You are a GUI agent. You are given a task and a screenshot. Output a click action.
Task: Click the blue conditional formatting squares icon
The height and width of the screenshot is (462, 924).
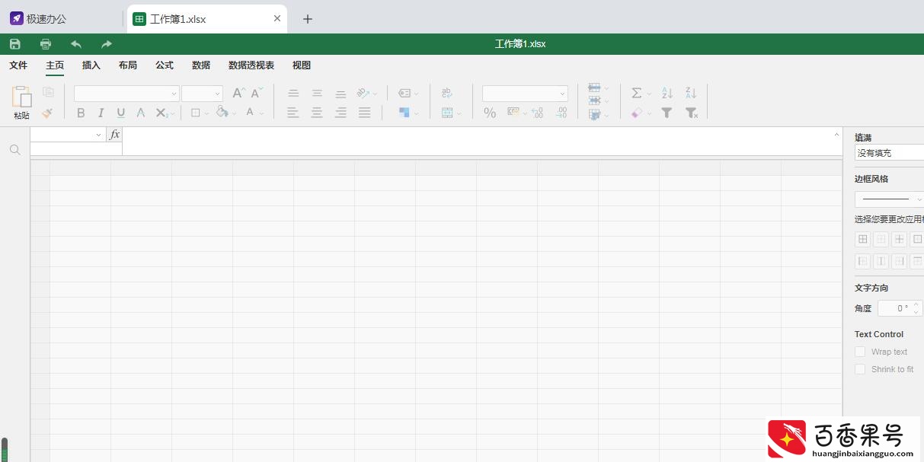tap(404, 113)
